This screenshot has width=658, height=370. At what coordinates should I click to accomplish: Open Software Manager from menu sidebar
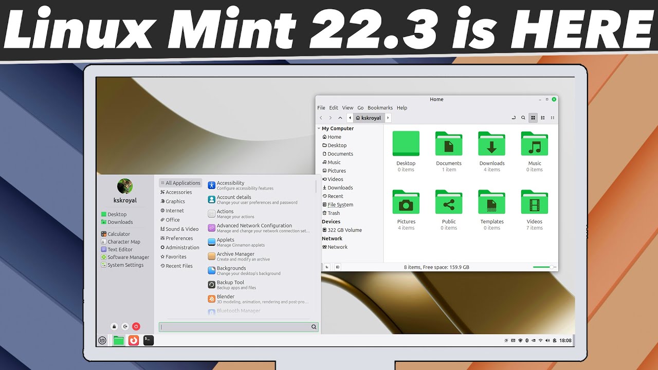coord(125,257)
